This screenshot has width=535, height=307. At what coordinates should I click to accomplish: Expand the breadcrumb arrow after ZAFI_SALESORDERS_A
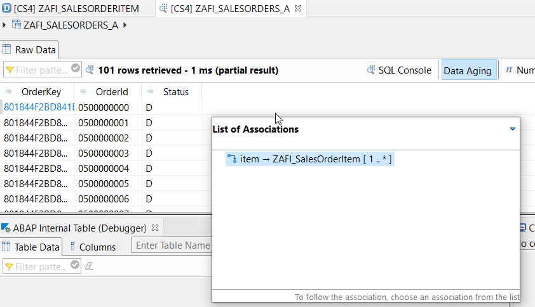[x=125, y=25]
